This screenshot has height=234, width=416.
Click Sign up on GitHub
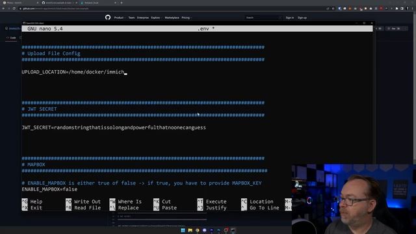(x=302, y=18)
